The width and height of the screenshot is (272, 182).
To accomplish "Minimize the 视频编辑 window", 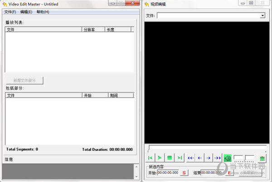I will [x=243, y=3].
